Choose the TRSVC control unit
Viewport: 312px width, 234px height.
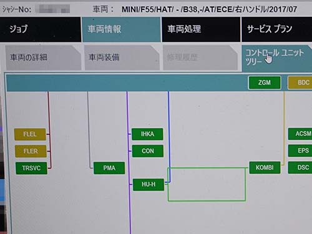pyautogui.click(x=31, y=168)
